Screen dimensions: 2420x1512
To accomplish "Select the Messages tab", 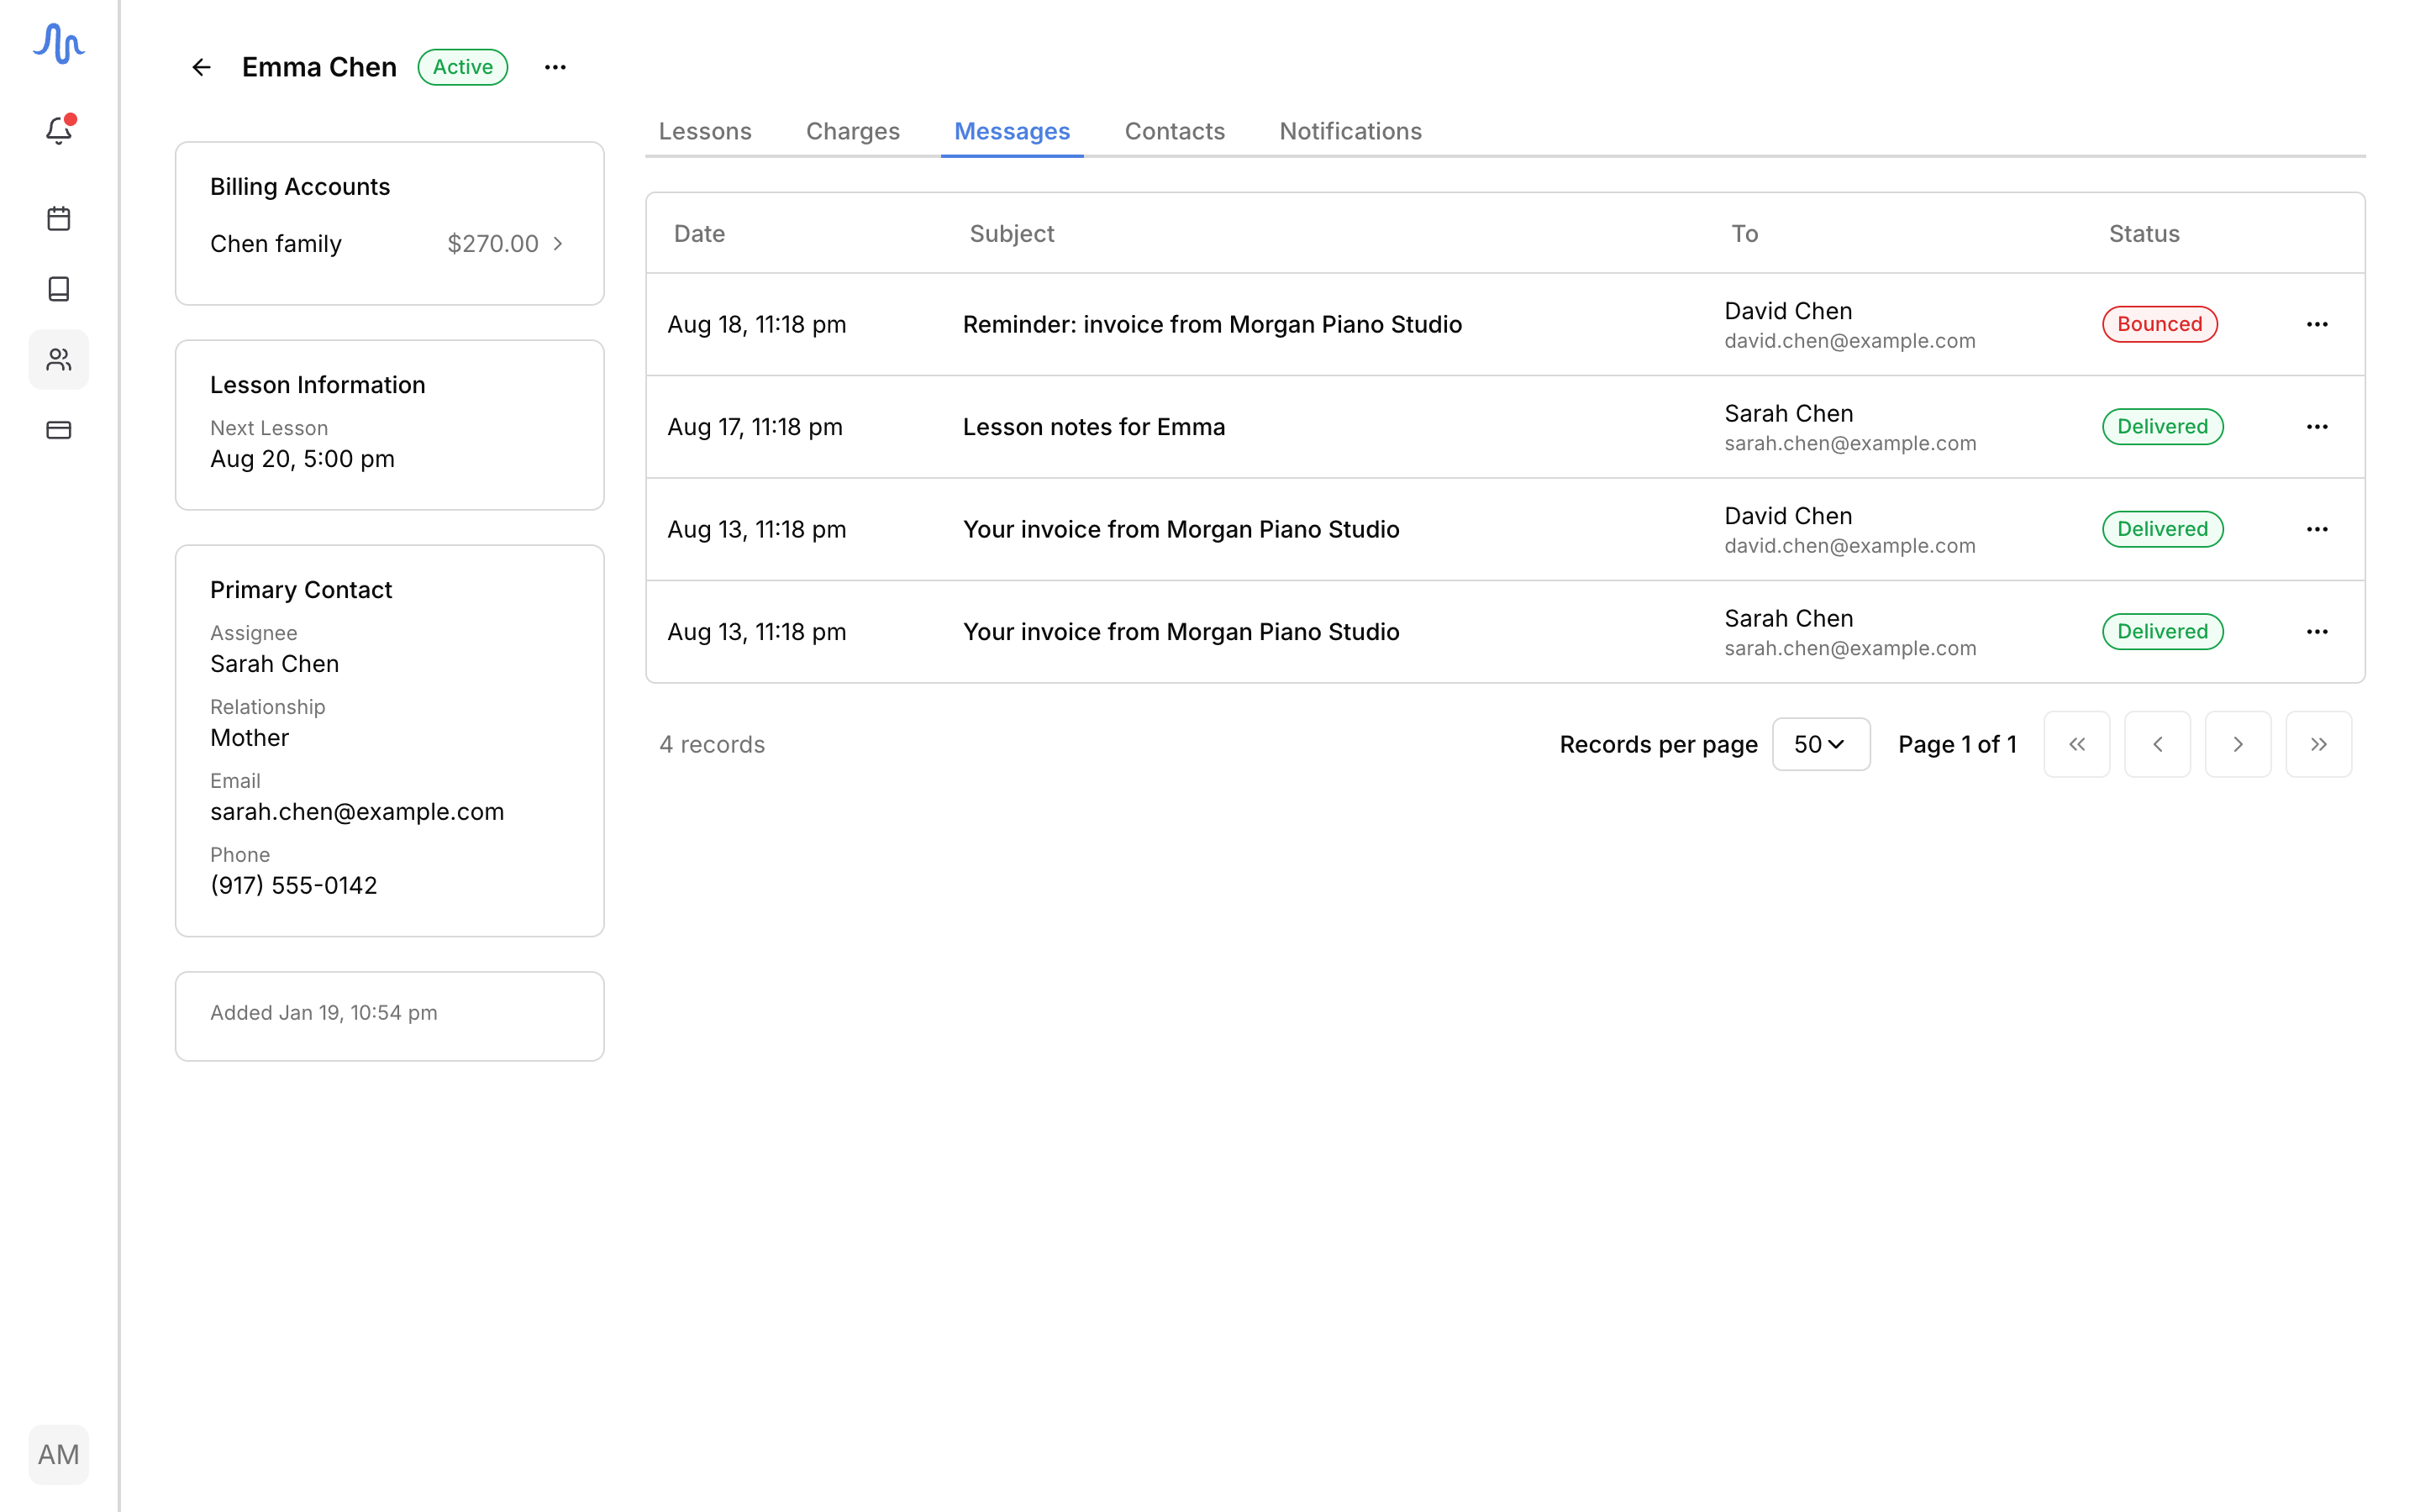I will 1012,131.
